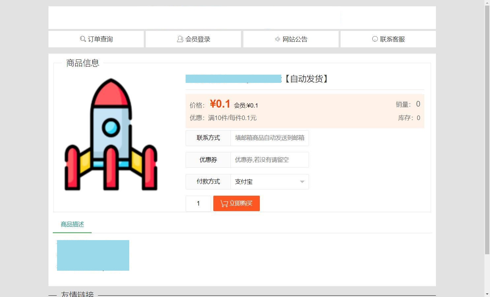This screenshot has height=297, width=490.
Task: Click the scrollbar up arrow
Action: [x=487, y=3]
